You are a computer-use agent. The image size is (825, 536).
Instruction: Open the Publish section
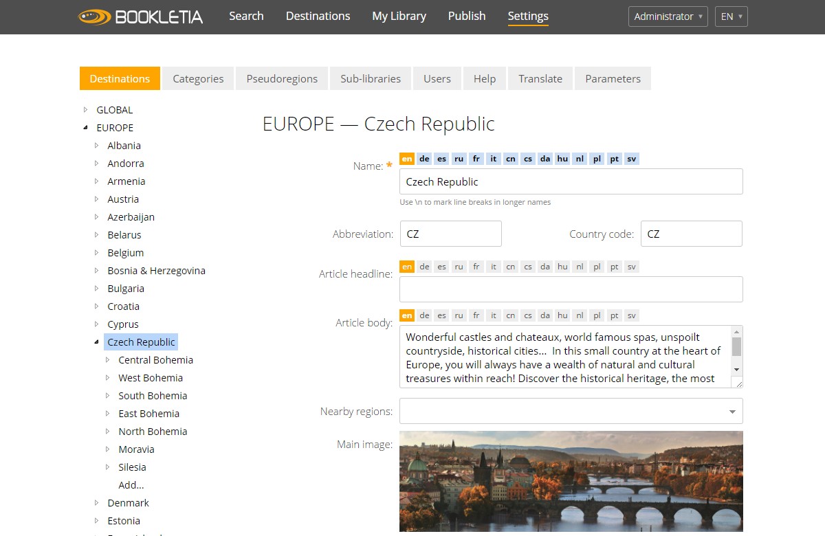[467, 16]
